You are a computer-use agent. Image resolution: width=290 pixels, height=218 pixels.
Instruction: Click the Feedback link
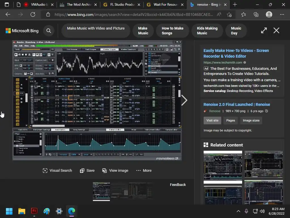click(178, 185)
